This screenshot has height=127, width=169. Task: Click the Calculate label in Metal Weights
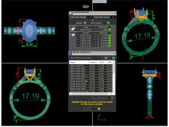click(88, 109)
